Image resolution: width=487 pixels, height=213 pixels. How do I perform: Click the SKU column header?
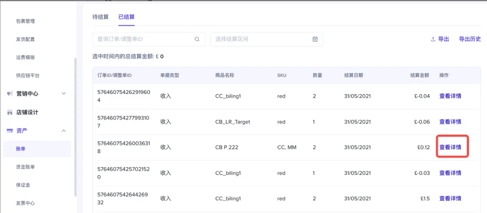pos(282,75)
